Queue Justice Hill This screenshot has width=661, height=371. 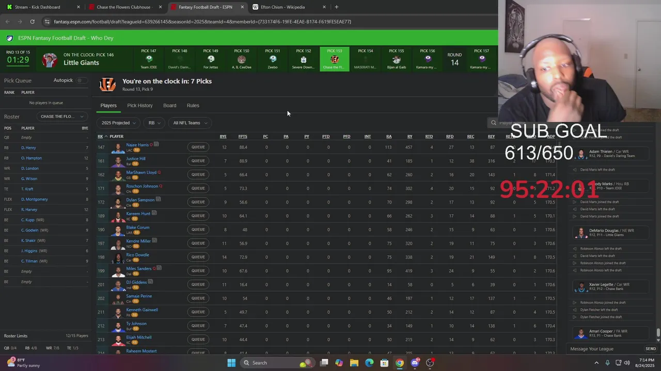coord(198,161)
